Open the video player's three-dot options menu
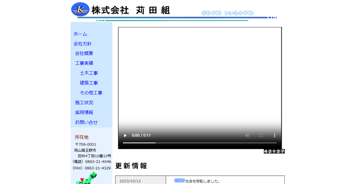357x184 pixels. 274,135
